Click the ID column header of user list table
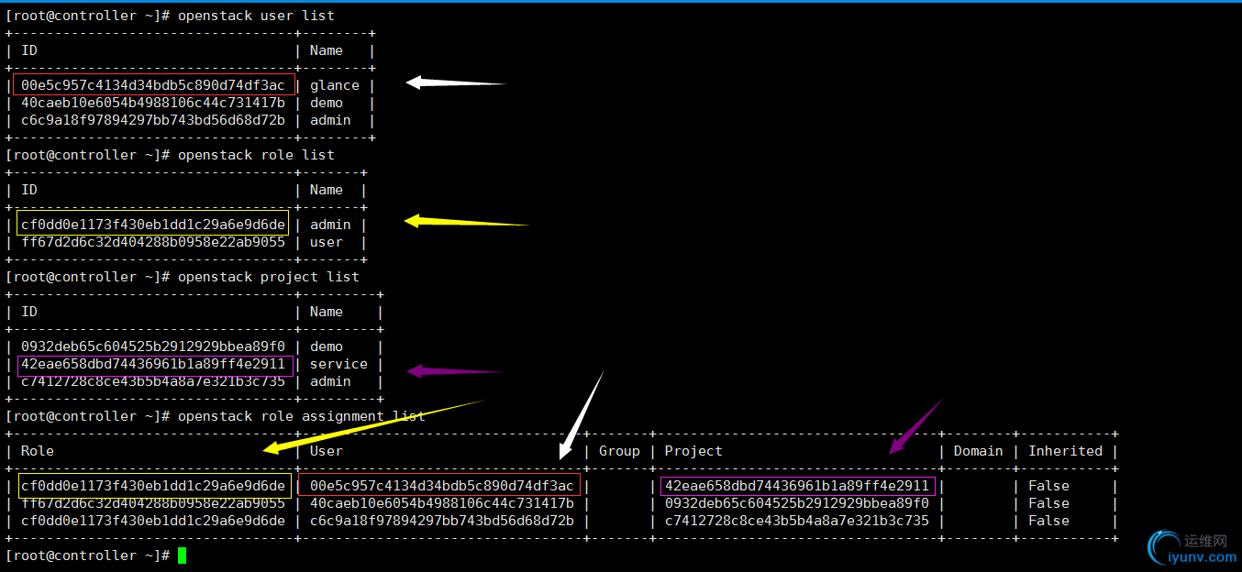This screenshot has width=1242, height=572. tap(29, 50)
